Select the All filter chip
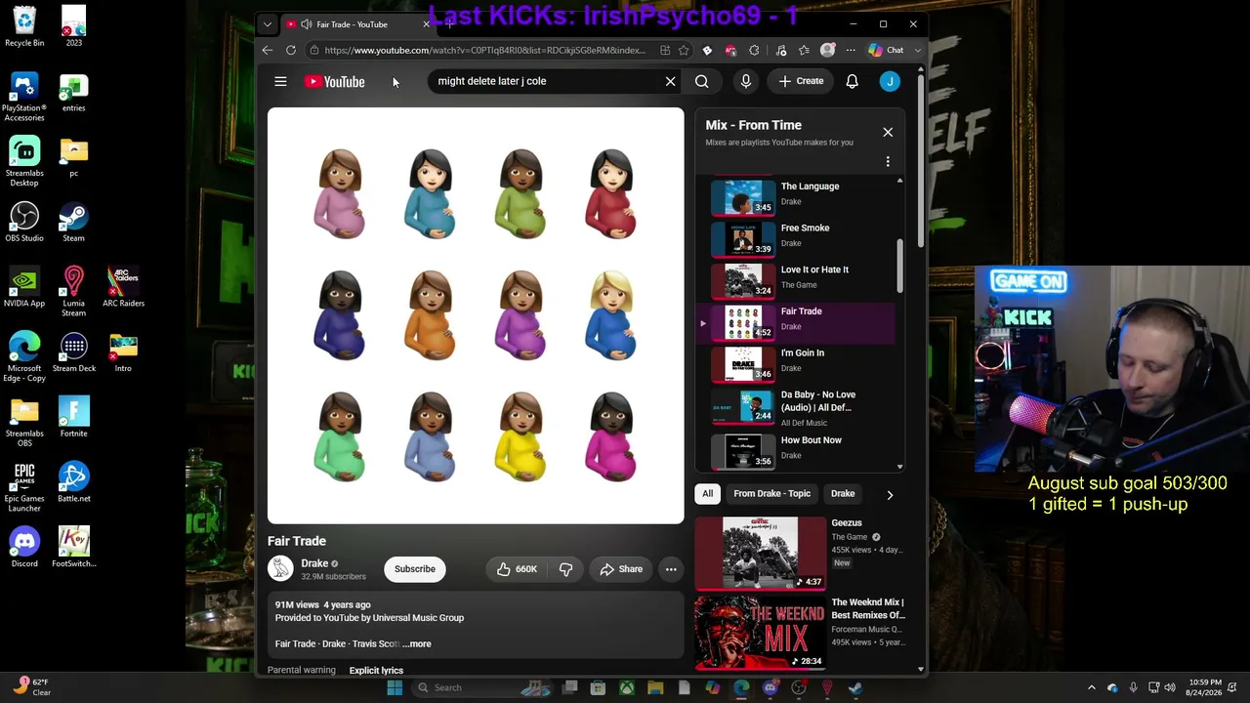This screenshot has width=1250, height=703. pyautogui.click(x=707, y=494)
